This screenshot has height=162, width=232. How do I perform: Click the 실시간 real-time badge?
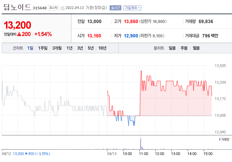(x=115, y=8)
